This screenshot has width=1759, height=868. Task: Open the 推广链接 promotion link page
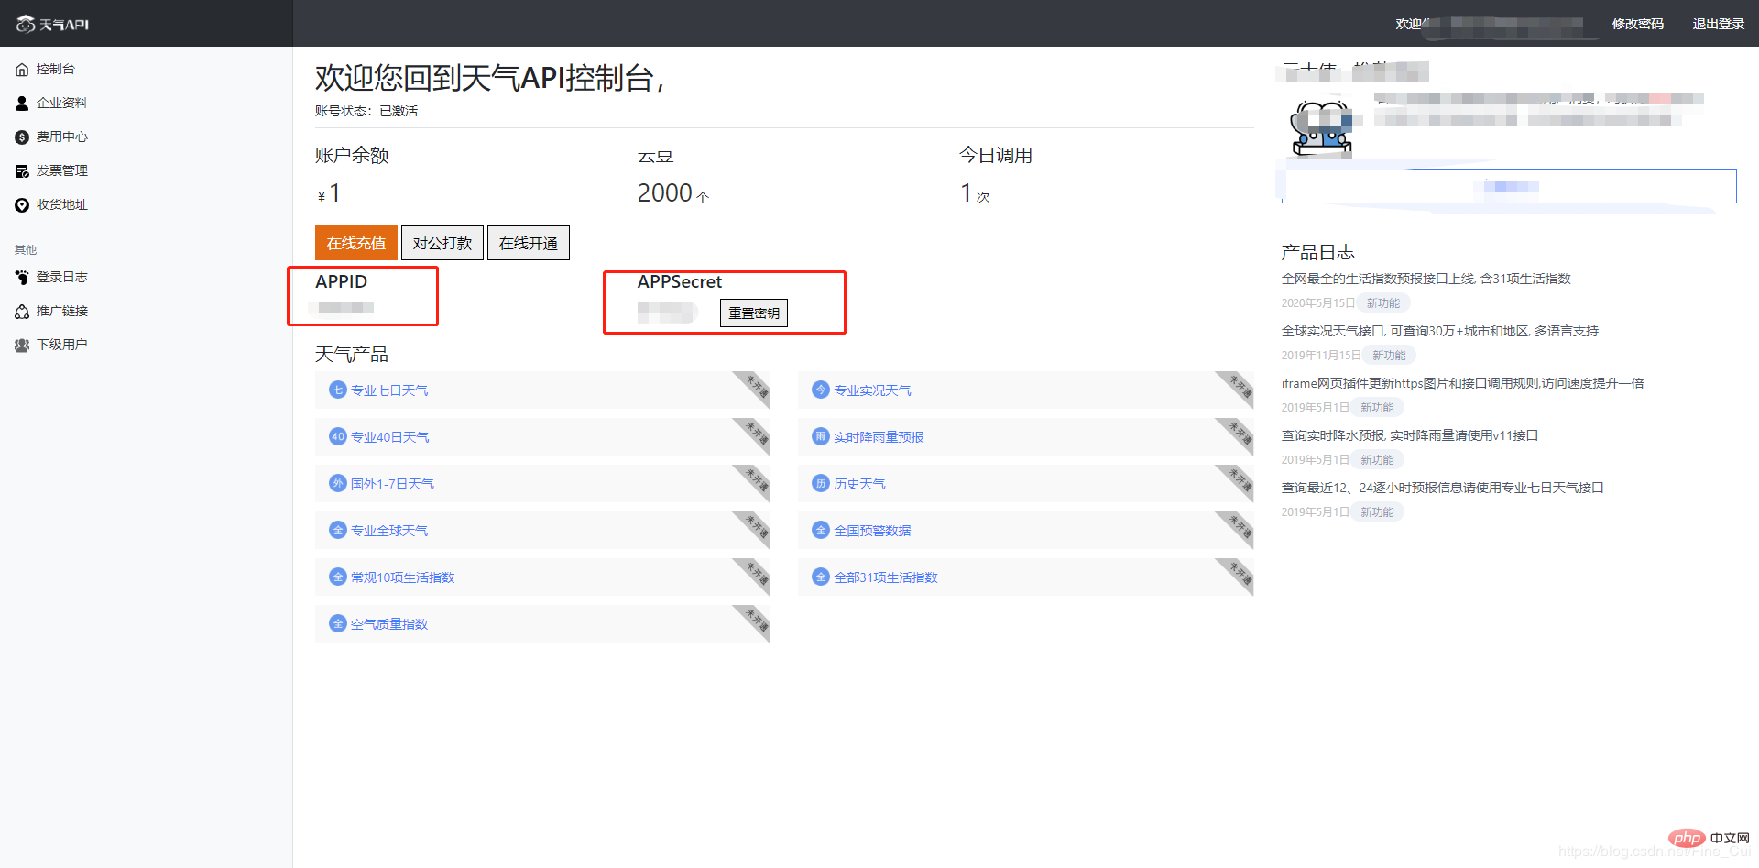61,310
